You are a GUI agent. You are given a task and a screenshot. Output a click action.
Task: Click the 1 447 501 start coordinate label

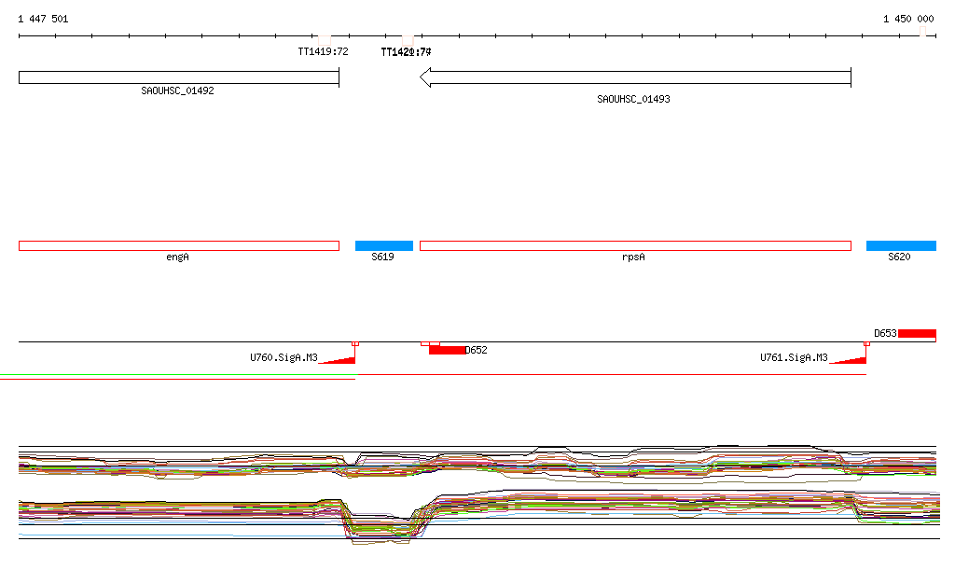[43, 19]
